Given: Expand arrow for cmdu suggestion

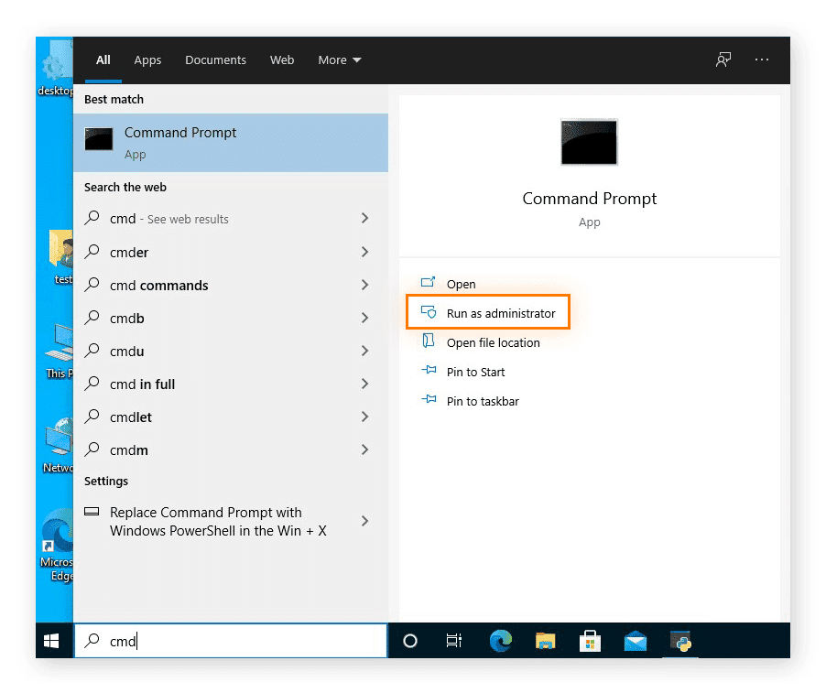Looking at the screenshot, I should click(364, 351).
